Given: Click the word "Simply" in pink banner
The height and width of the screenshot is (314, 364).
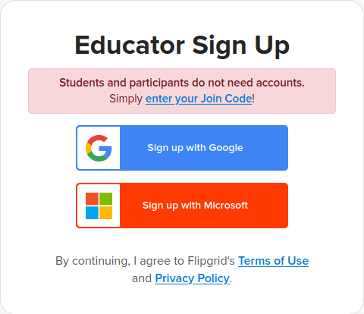Looking at the screenshot, I should (126, 99).
